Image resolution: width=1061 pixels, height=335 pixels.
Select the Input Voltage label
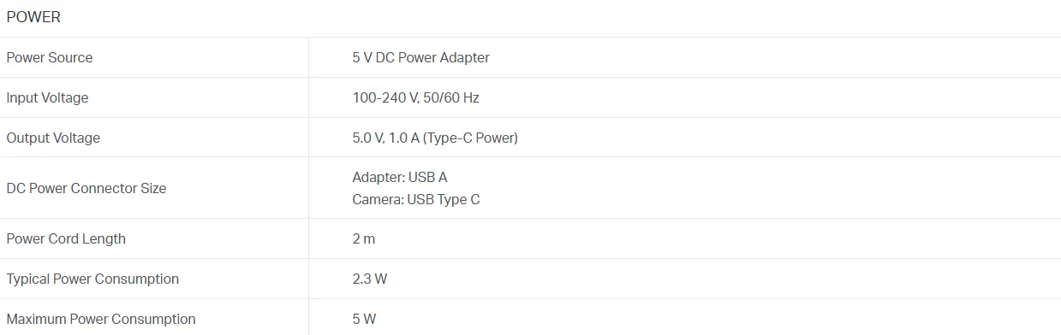coord(47,97)
